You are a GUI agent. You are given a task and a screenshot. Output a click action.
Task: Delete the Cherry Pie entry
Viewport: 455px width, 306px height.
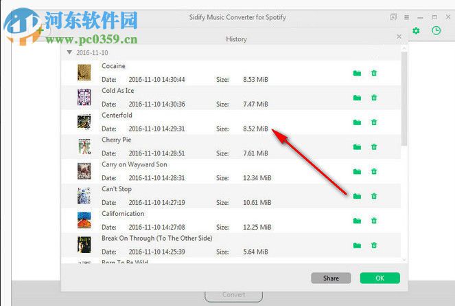374,146
